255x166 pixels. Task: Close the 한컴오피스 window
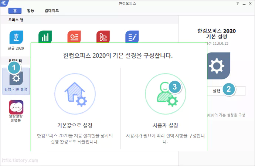250,3
